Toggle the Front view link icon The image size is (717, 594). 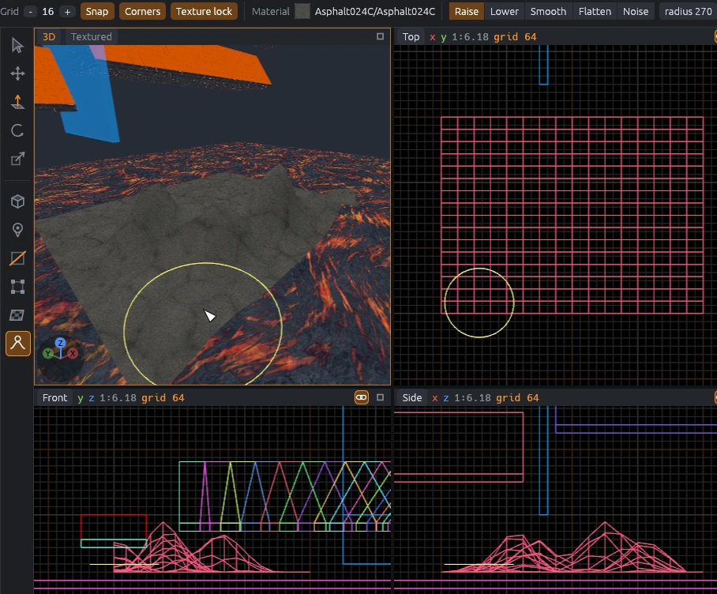(361, 397)
